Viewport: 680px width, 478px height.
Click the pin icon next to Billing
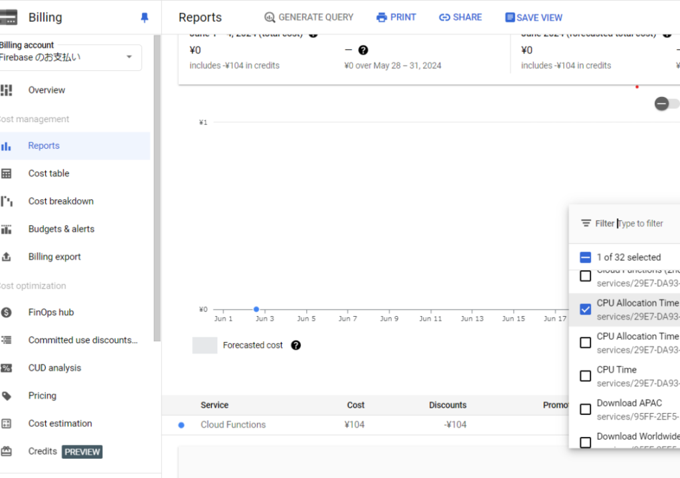pyautogui.click(x=145, y=18)
